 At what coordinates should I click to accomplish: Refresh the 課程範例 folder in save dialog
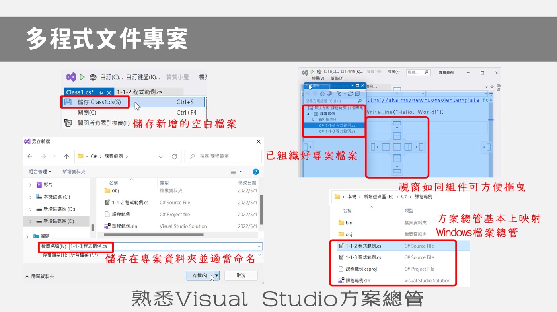coord(174,156)
